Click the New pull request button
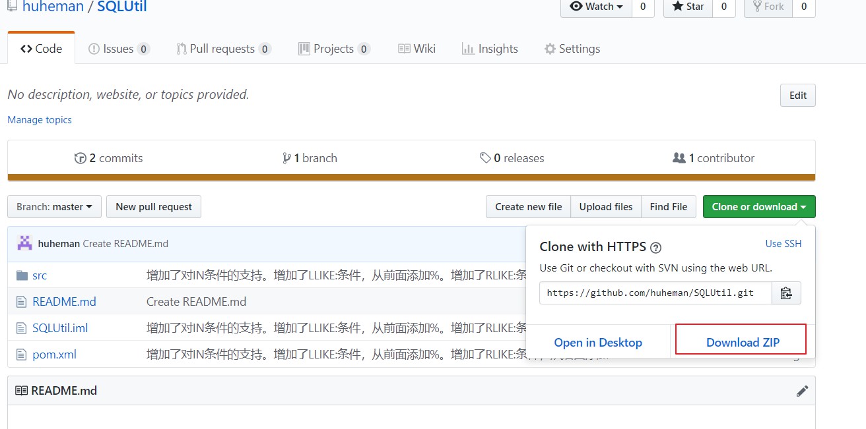 [x=154, y=207]
